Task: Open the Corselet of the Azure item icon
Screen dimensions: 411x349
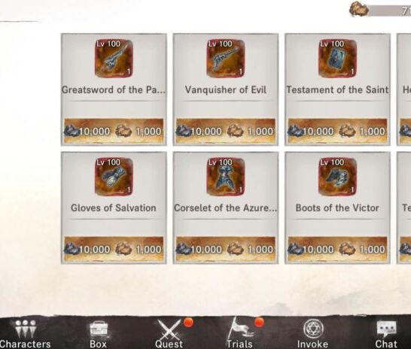Action: (x=225, y=177)
